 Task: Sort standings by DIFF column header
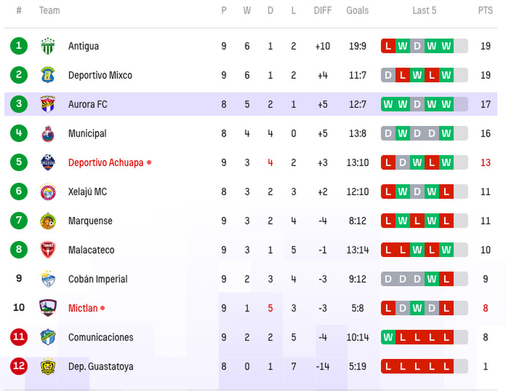tap(322, 10)
